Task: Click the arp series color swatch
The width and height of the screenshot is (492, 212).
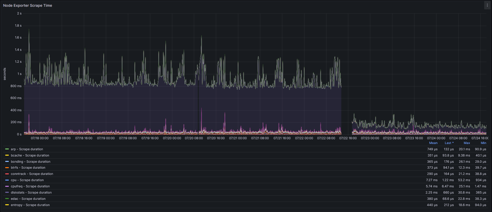Action: click(x=7, y=149)
